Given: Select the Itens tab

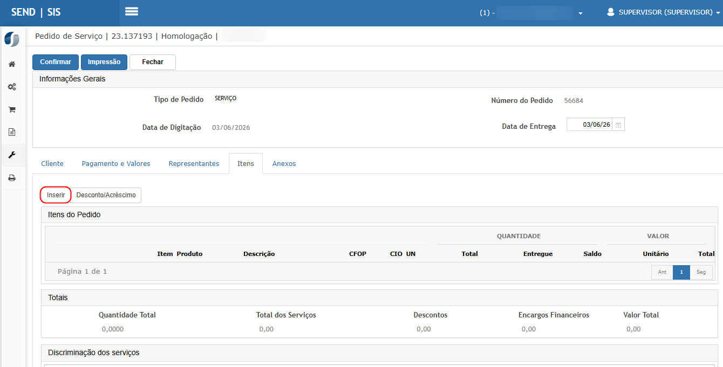Looking at the screenshot, I should coord(245,164).
